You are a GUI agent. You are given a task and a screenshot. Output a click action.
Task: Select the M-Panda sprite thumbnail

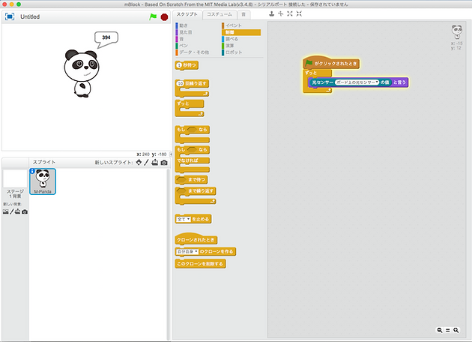click(x=43, y=181)
